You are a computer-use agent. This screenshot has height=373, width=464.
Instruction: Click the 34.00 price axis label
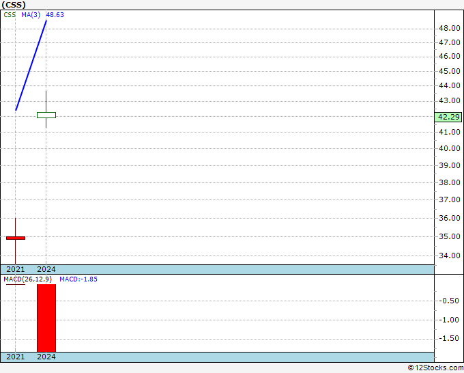(x=450, y=255)
